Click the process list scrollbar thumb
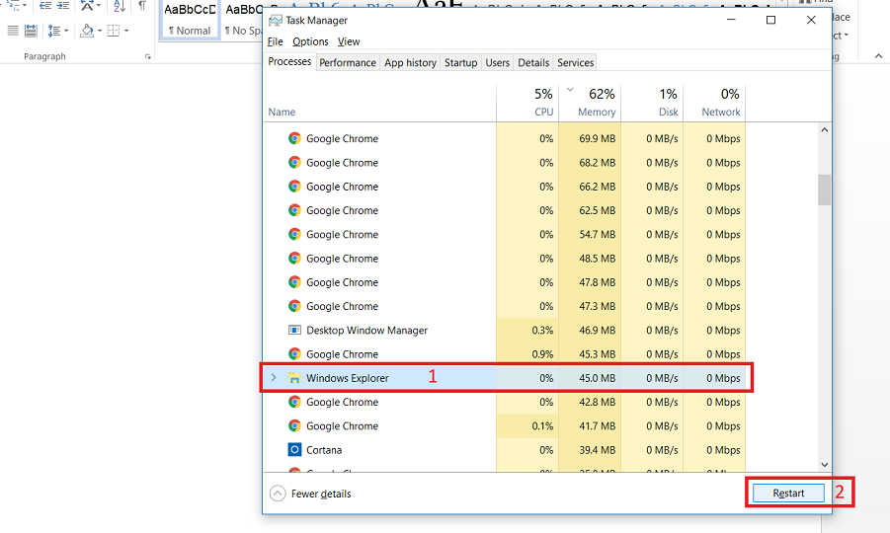This screenshot has width=890, height=533. click(825, 190)
